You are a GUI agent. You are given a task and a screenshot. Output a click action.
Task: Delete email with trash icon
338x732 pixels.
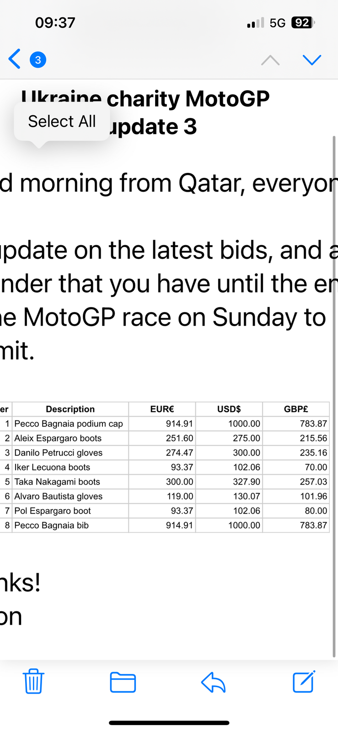coord(33,681)
